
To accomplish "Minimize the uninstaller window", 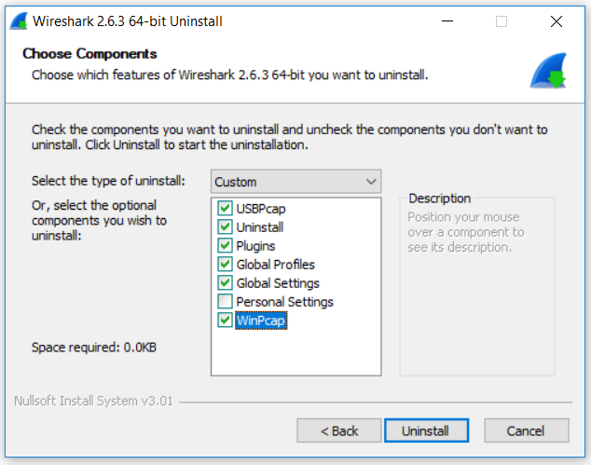I will (x=447, y=21).
